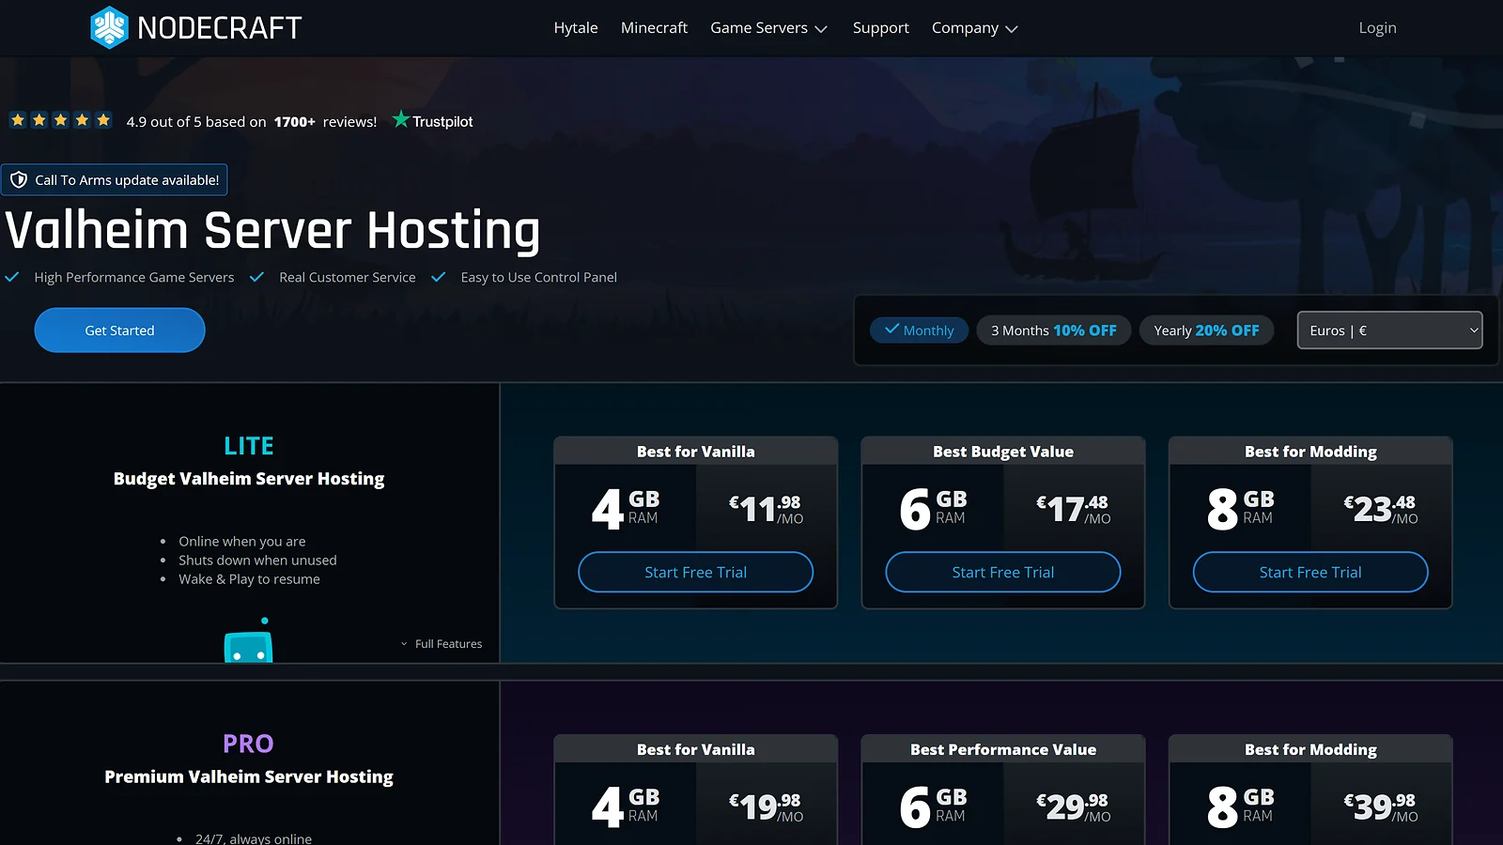Open the Minecraft nav item
This screenshot has height=845, width=1503.
click(x=654, y=28)
